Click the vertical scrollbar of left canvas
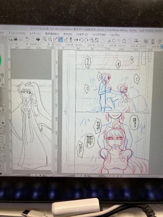Screen dimensions: 163x217 pos(53,106)
